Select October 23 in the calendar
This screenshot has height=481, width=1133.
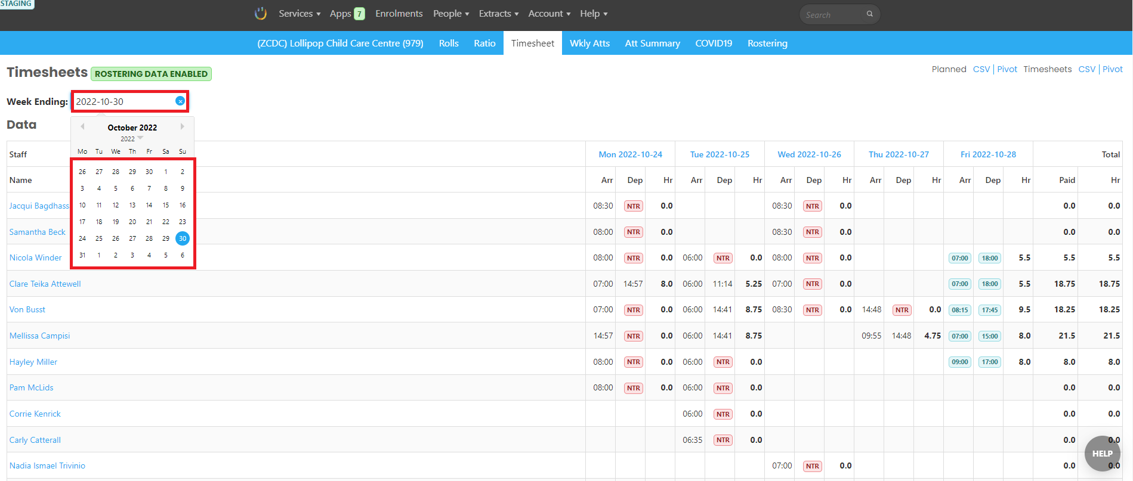(x=183, y=222)
